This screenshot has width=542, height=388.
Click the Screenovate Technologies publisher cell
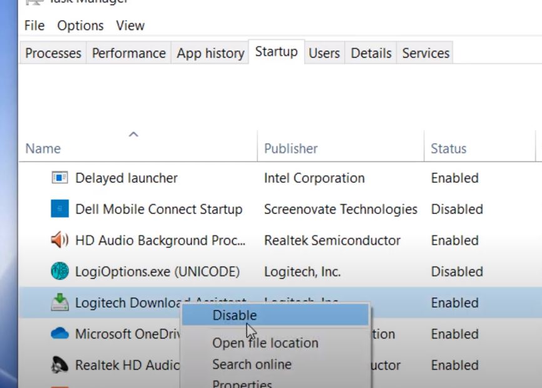click(x=340, y=209)
